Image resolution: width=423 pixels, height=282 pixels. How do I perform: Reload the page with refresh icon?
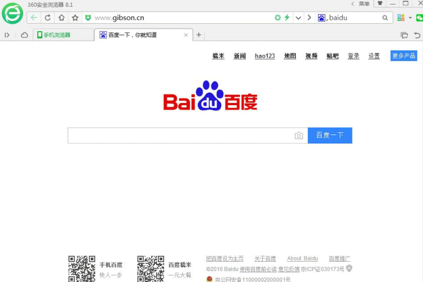[x=48, y=18]
